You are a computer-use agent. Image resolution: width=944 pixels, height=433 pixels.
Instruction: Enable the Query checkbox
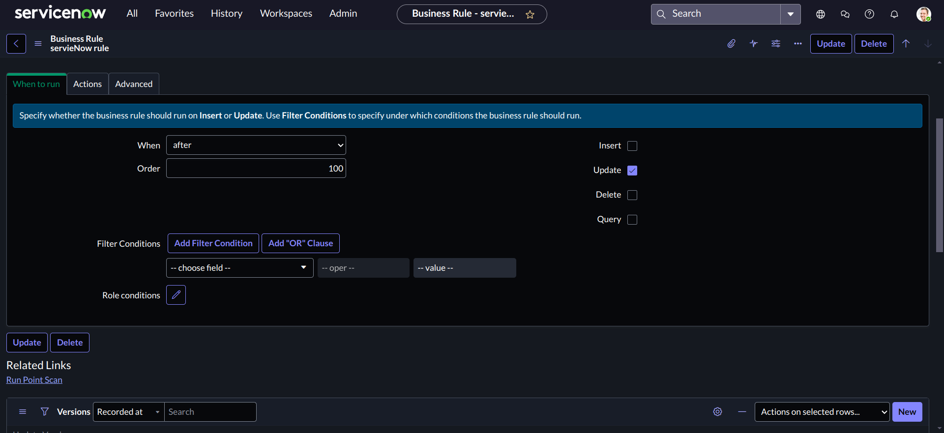click(632, 220)
